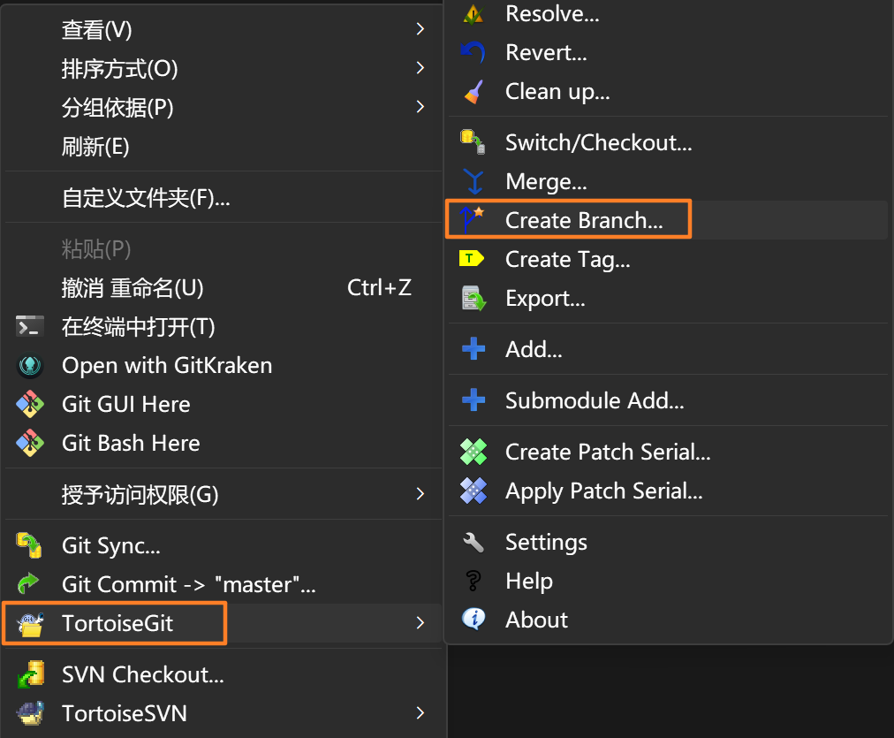Click the yellow Create Tag icon
Screen dimensions: 894x738
coord(473,259)
